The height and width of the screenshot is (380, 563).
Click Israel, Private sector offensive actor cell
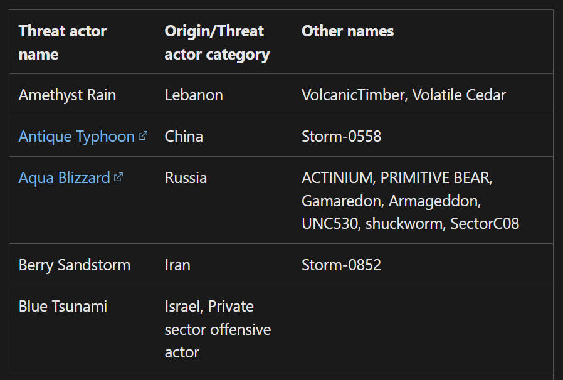pos(218,329)
